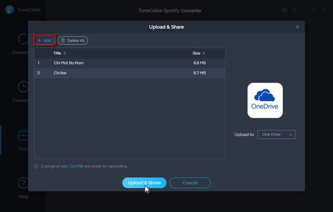Viewport: 333px width, 212px height.
Task: Click the trash icon inside Delete All
Action: click(63, 40)
